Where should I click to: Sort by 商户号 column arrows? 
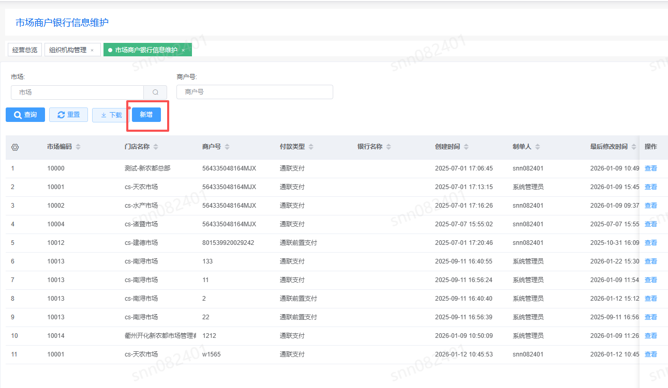(227, 147)
